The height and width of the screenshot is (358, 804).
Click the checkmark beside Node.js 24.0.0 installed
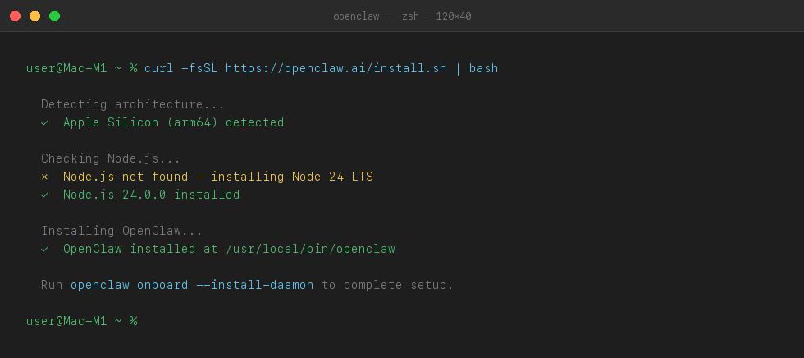coord(45,195)
